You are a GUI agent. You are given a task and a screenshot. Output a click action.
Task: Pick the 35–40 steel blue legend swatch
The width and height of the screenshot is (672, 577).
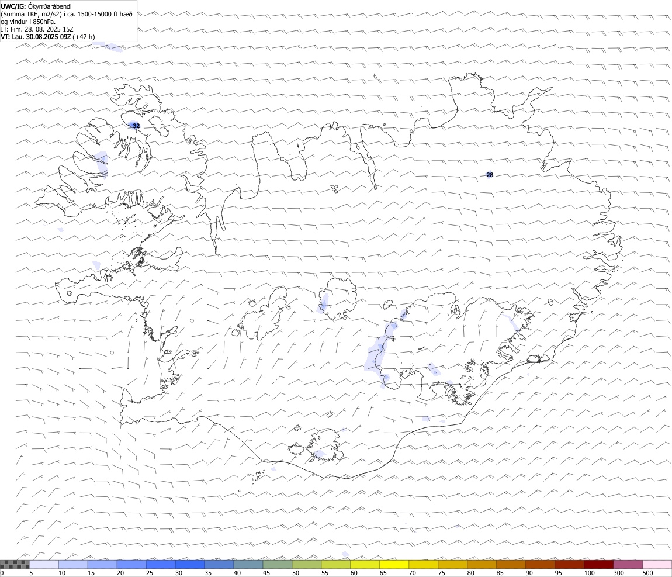point(219,564)
